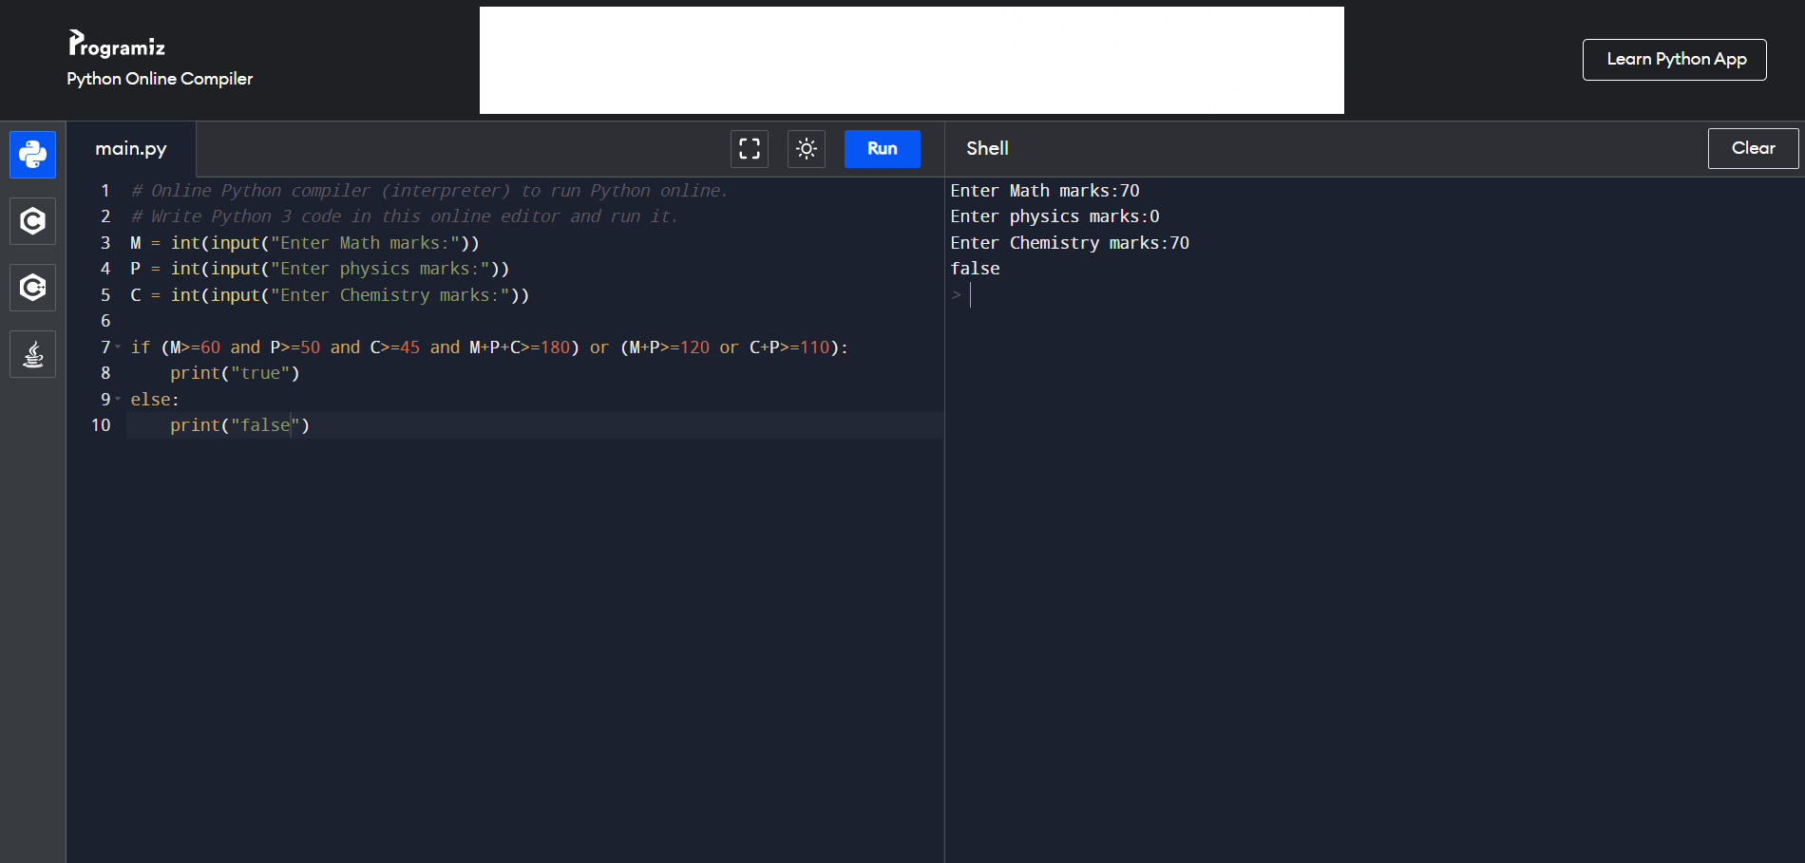Select the main.py file tab
Image resolution: width=1805 pixels, height=863 pixels.
pyautogui.click(x=131, y=149)
